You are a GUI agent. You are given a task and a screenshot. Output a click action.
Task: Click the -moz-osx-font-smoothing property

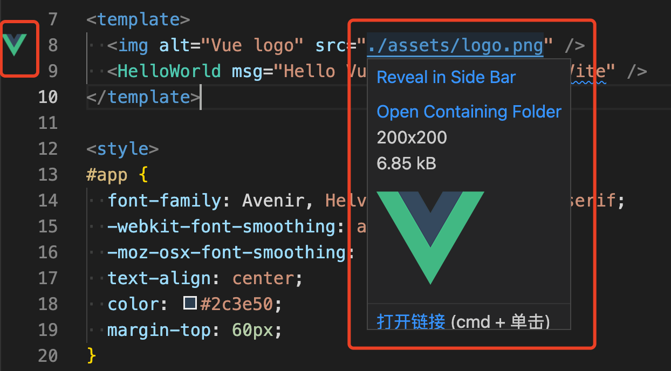point(227,252)
